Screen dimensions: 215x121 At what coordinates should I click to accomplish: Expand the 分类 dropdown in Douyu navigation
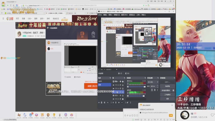tap(30, 19)
